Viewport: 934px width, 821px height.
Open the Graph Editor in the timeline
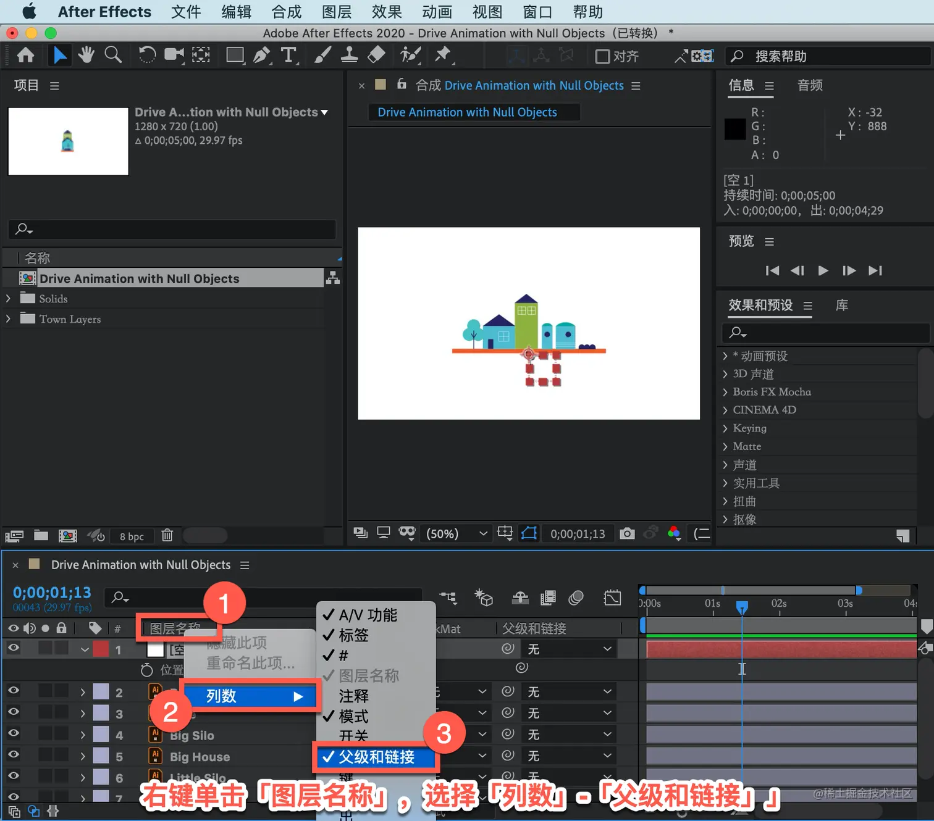(612, 598)
